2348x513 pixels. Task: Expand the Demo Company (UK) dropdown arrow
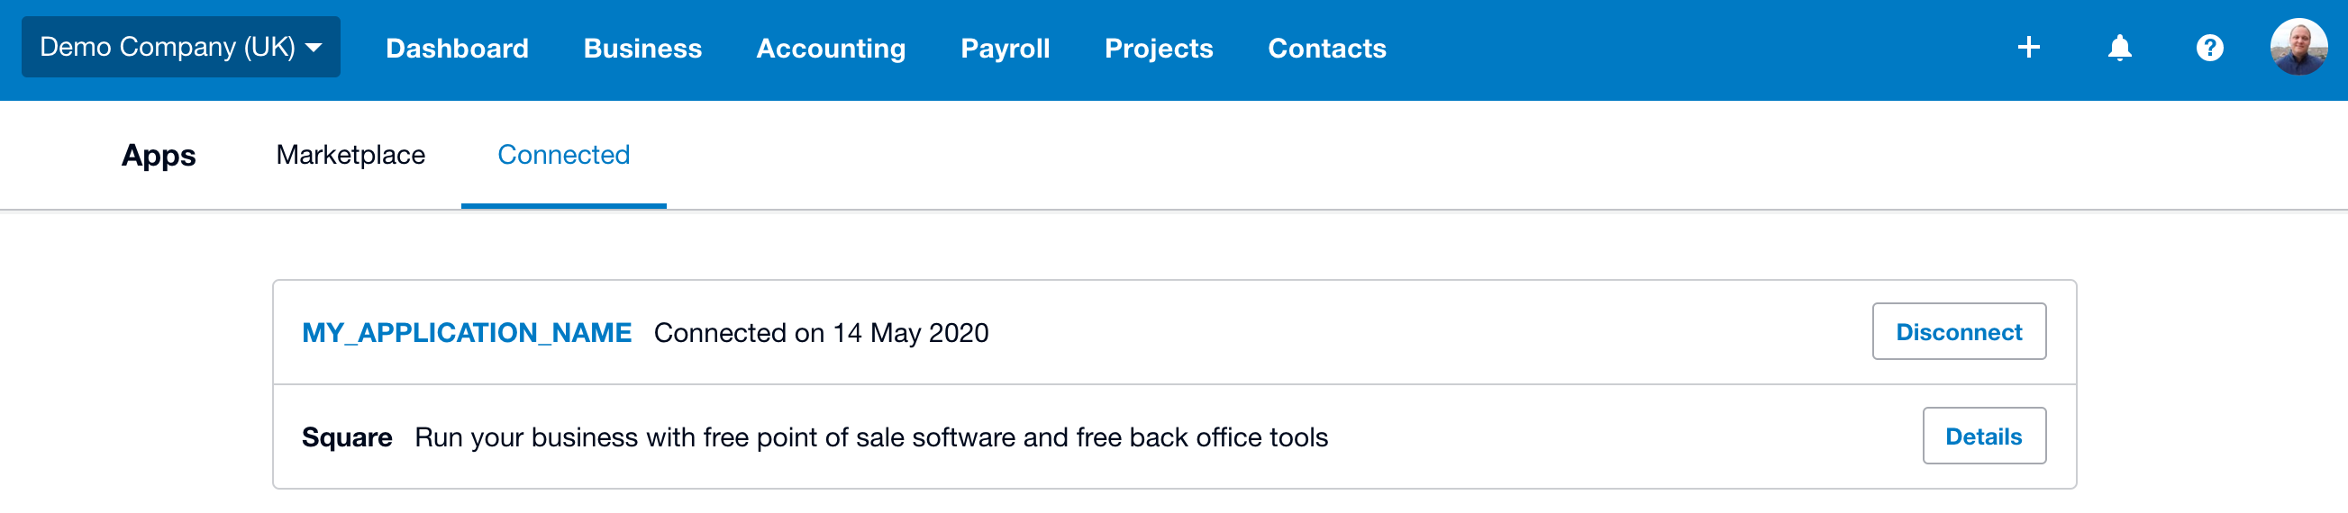click(314, 48)
